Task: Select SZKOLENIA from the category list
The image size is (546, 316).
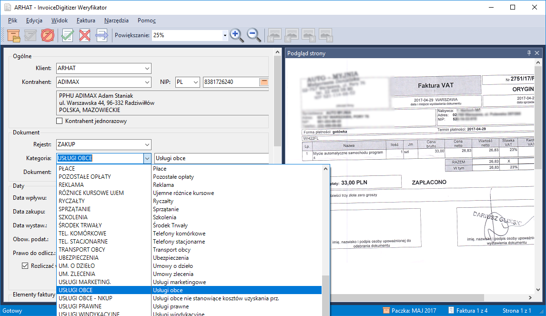Action: tap(73, 217)
